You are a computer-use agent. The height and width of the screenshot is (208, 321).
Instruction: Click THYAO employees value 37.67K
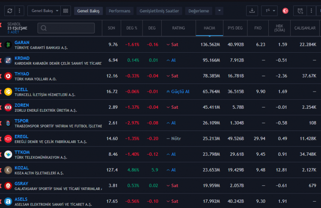(x=309, y=76)
